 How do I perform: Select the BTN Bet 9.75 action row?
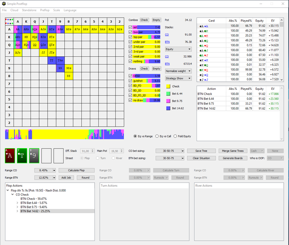click(238, 103)
